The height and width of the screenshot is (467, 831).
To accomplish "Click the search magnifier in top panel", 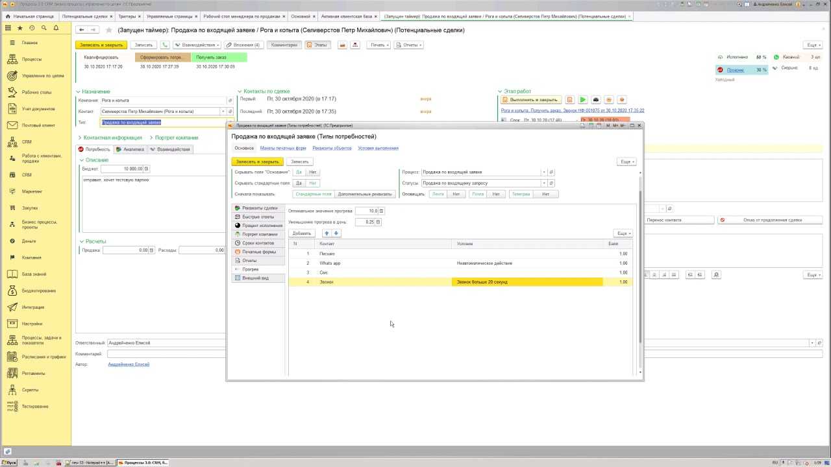I will click(x=44, y=28).
